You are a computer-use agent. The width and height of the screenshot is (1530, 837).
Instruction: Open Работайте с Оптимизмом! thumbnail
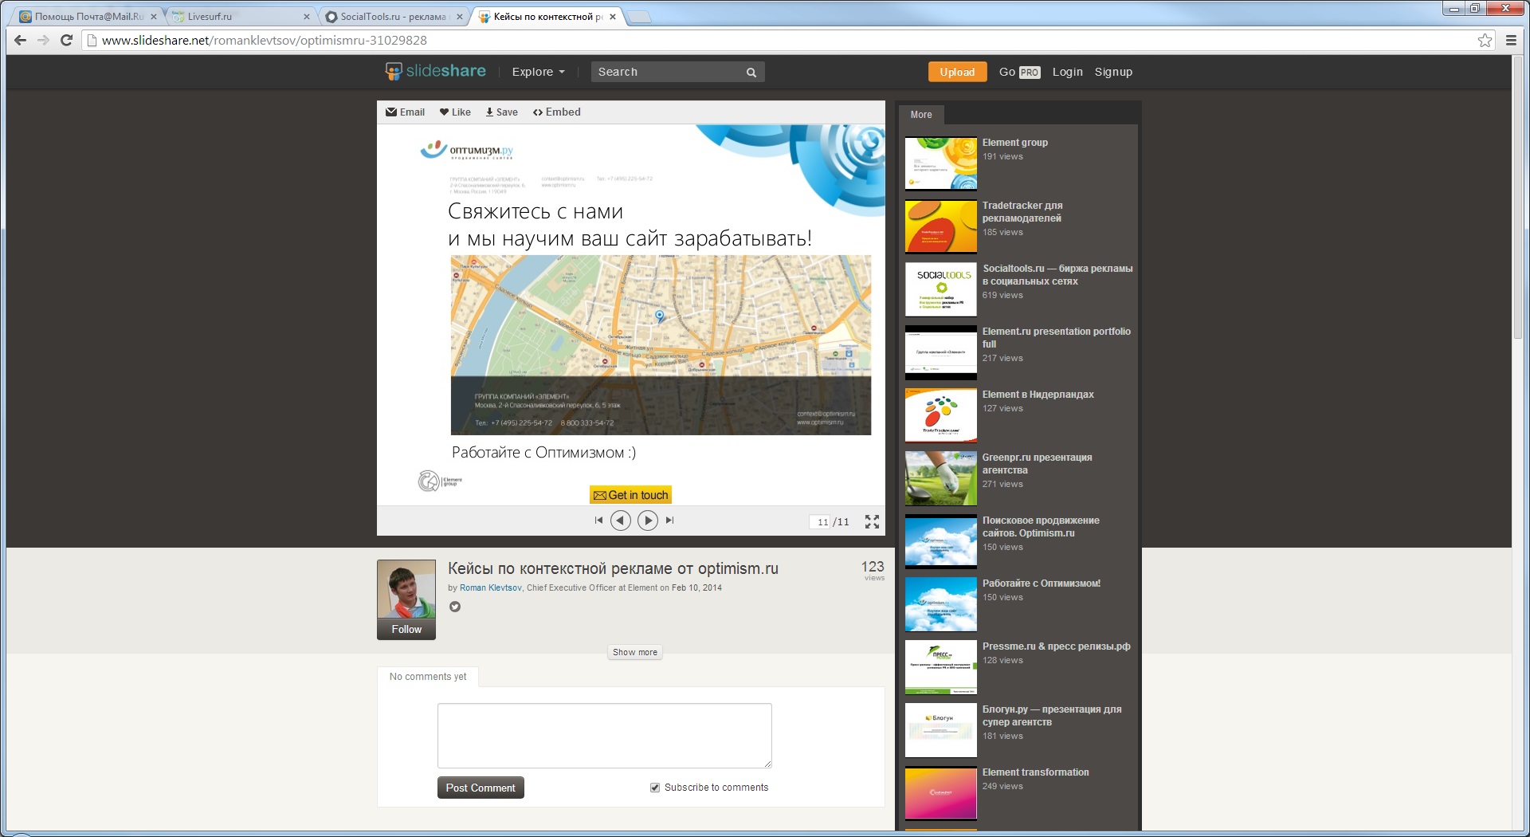click(941, 604)
